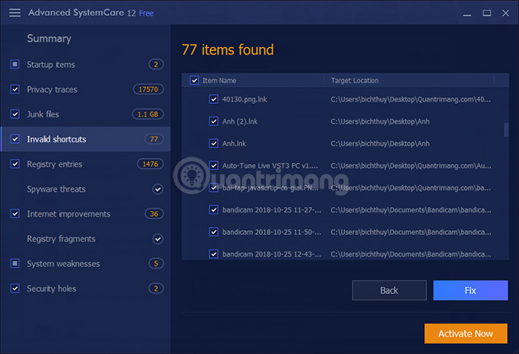This screenshot has width=519, height=354.
Task: Uncheck the Anh (2).lnk item checkbox
Action: [x=214, y=121]
